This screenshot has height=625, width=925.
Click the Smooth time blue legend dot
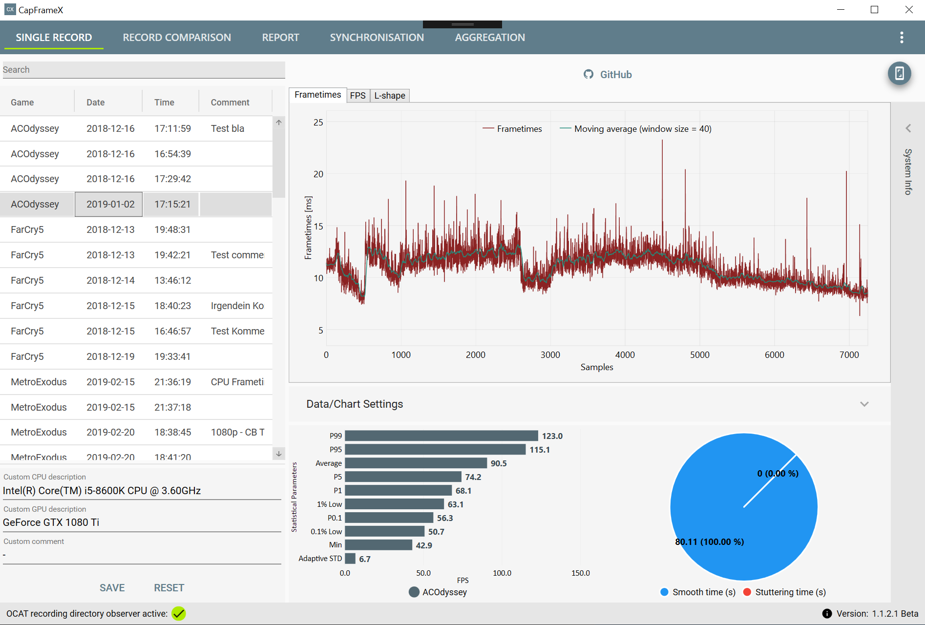(664, 592)
